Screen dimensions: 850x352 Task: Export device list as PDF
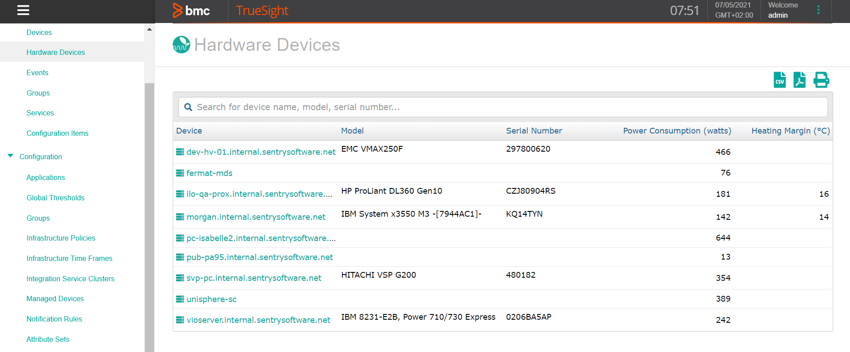[x=800, y=80]
